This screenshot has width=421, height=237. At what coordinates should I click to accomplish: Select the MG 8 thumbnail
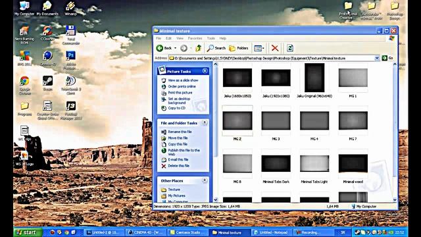tap(237, 163)
